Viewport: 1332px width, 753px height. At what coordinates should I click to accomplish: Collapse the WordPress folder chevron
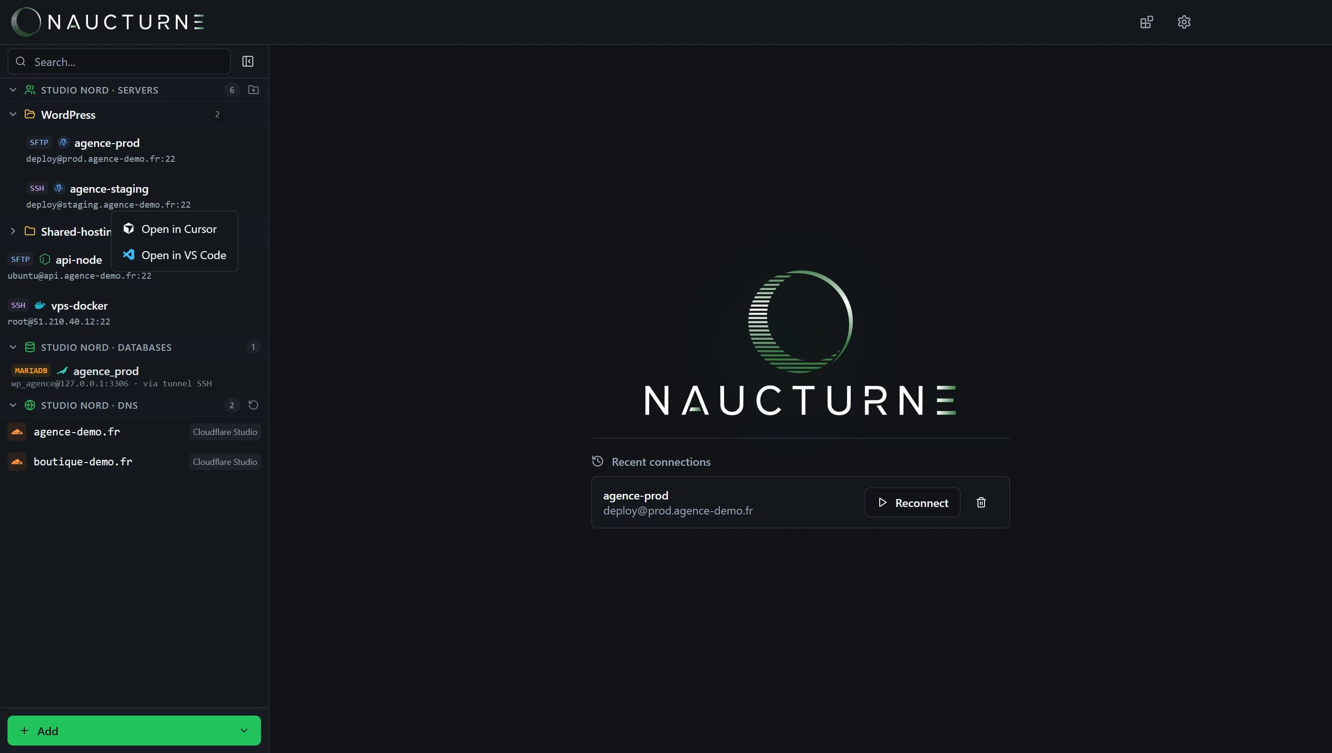tap(13, 114)
